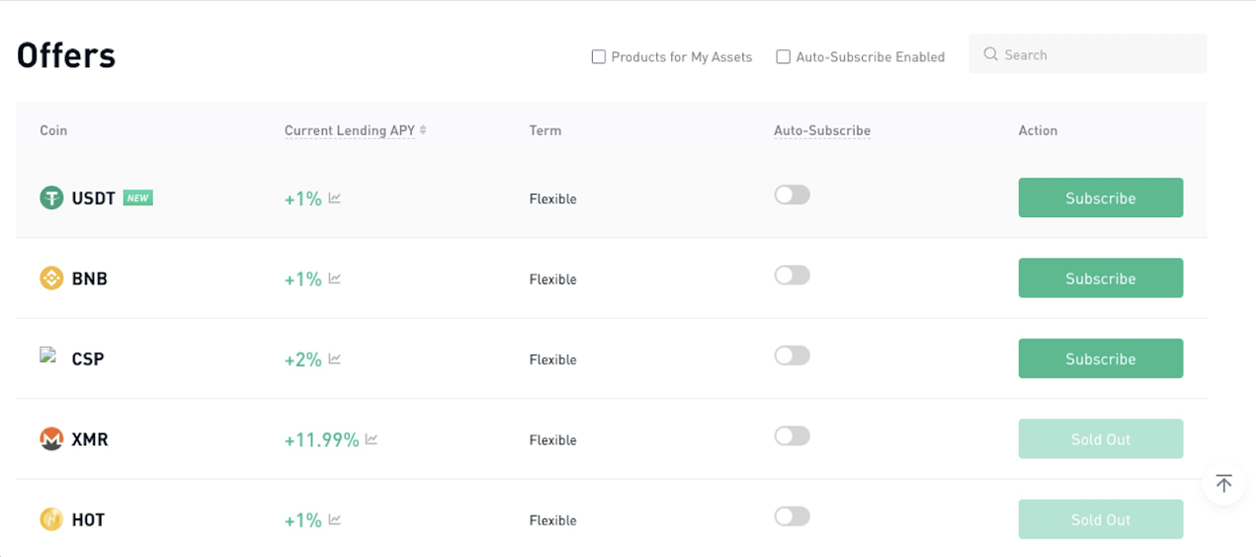
Task: Enable Auto-Subscribe switch for BNB
Action: click(x=792, y=275)
